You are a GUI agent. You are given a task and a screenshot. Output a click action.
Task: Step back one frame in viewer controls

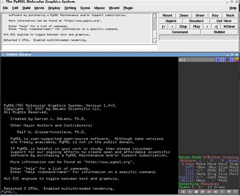coord(190,192)
